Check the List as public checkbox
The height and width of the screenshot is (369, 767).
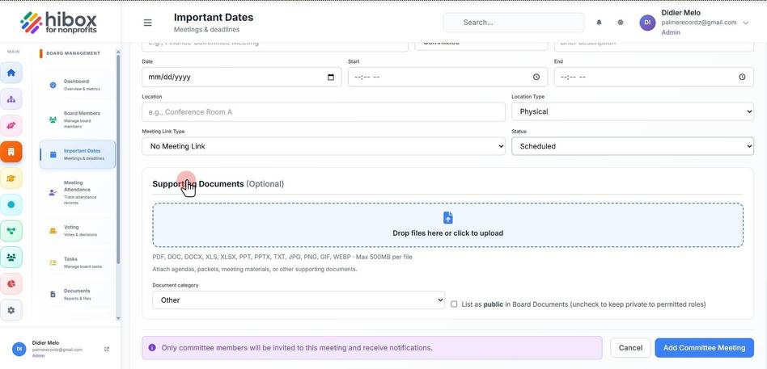point(454,304)
